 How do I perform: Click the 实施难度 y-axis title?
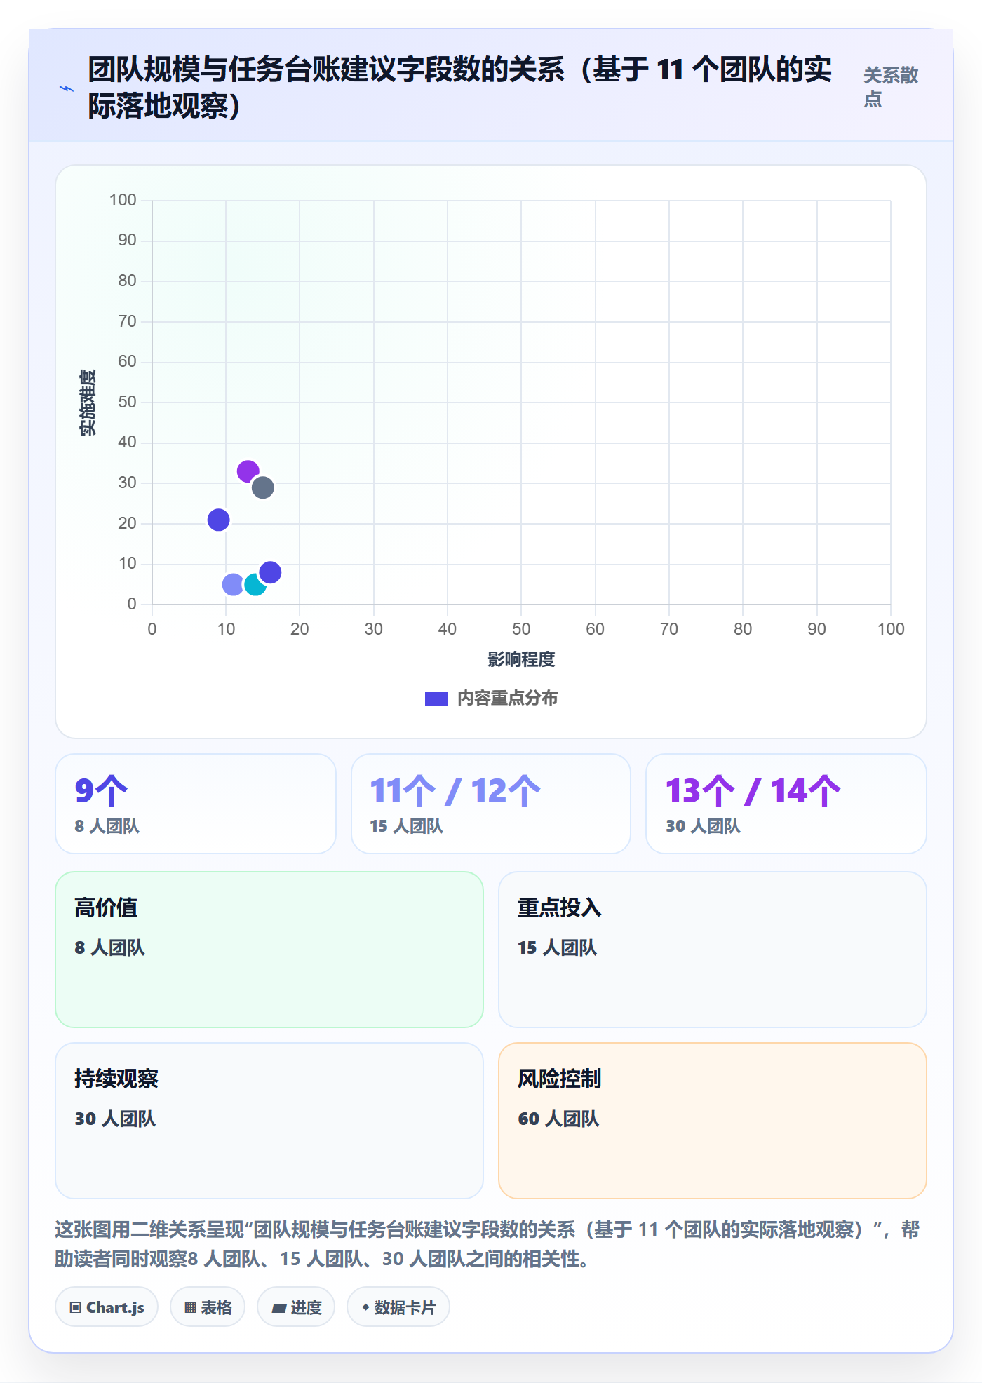[88, 403]
